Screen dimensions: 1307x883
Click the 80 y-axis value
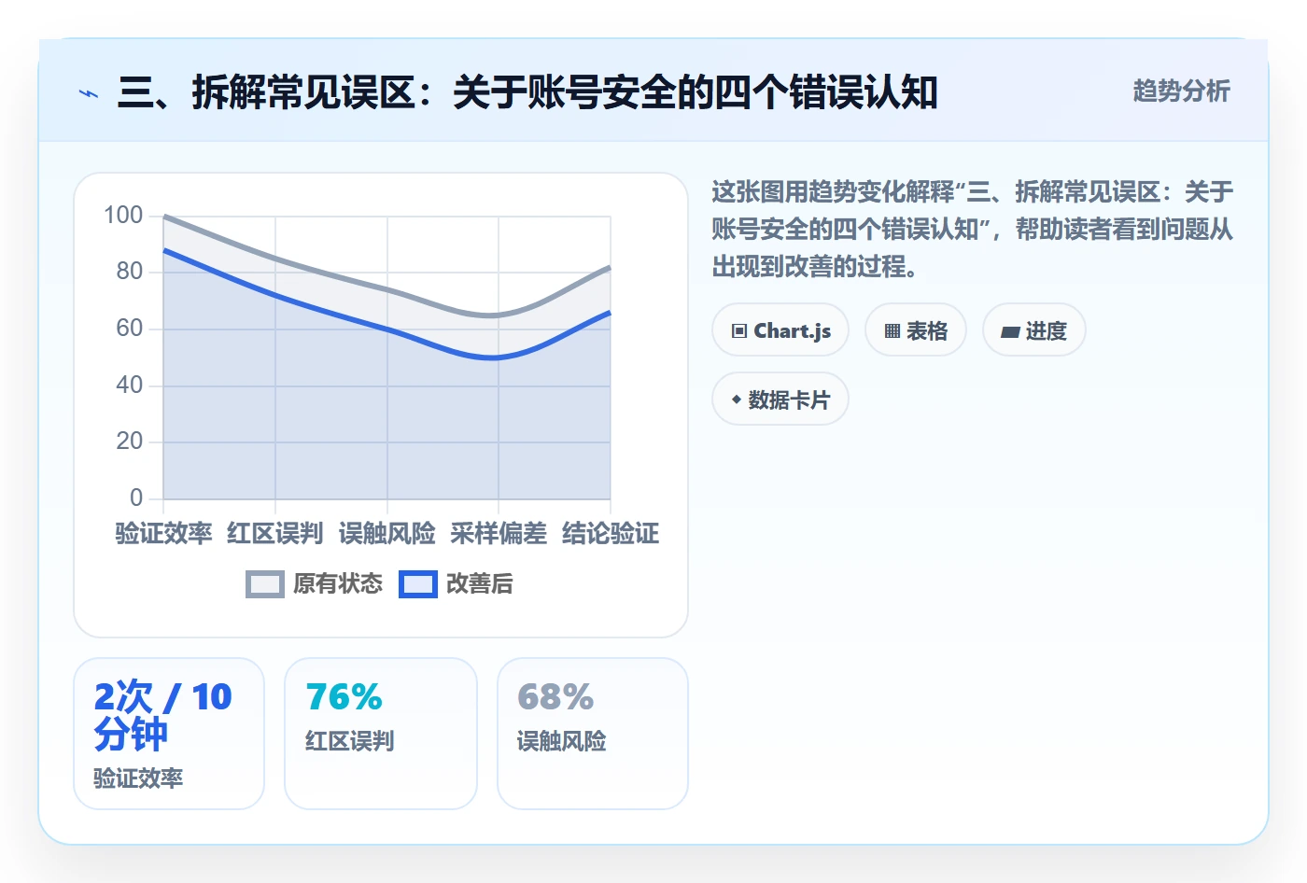click(130, 272)
